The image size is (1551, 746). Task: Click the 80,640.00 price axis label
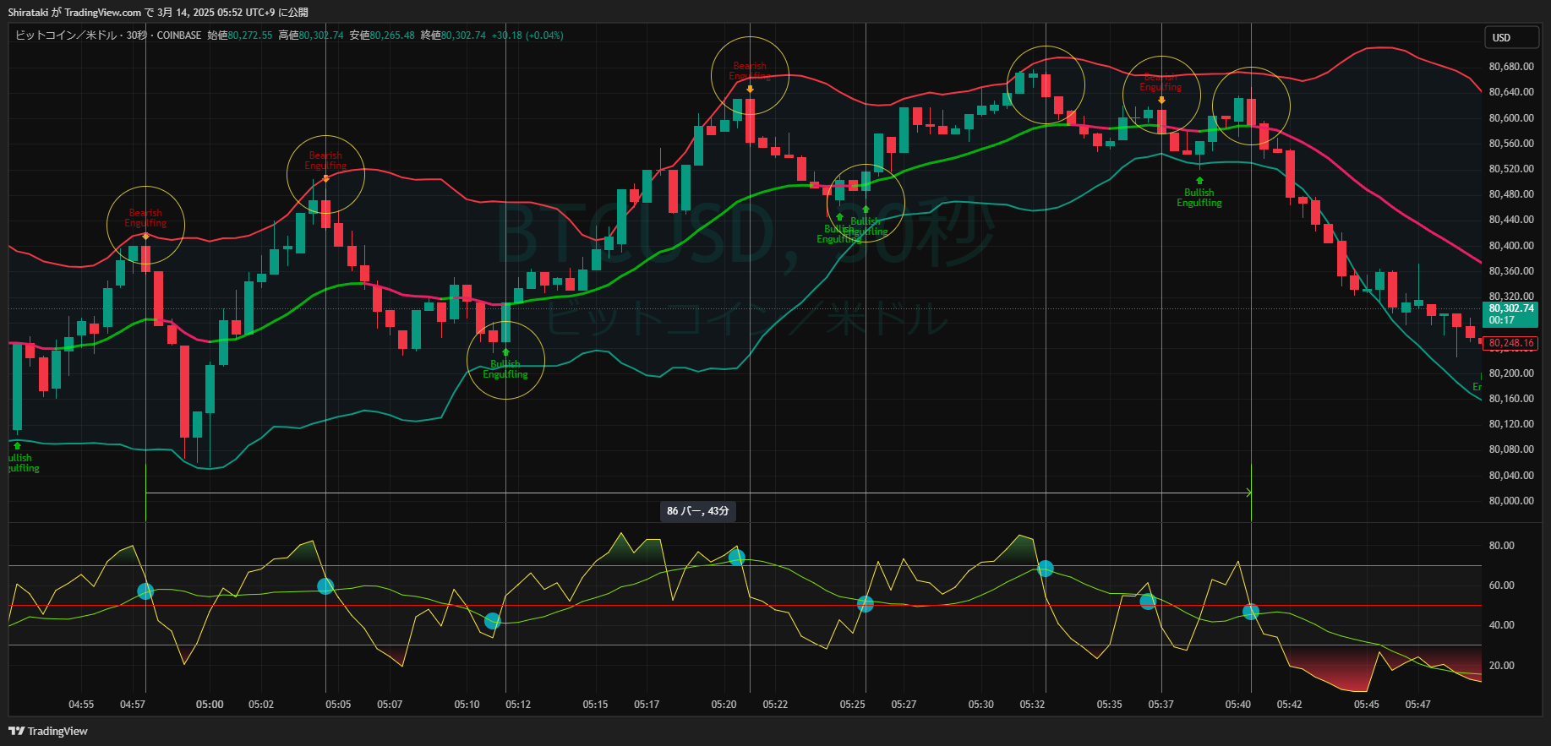1510,92
